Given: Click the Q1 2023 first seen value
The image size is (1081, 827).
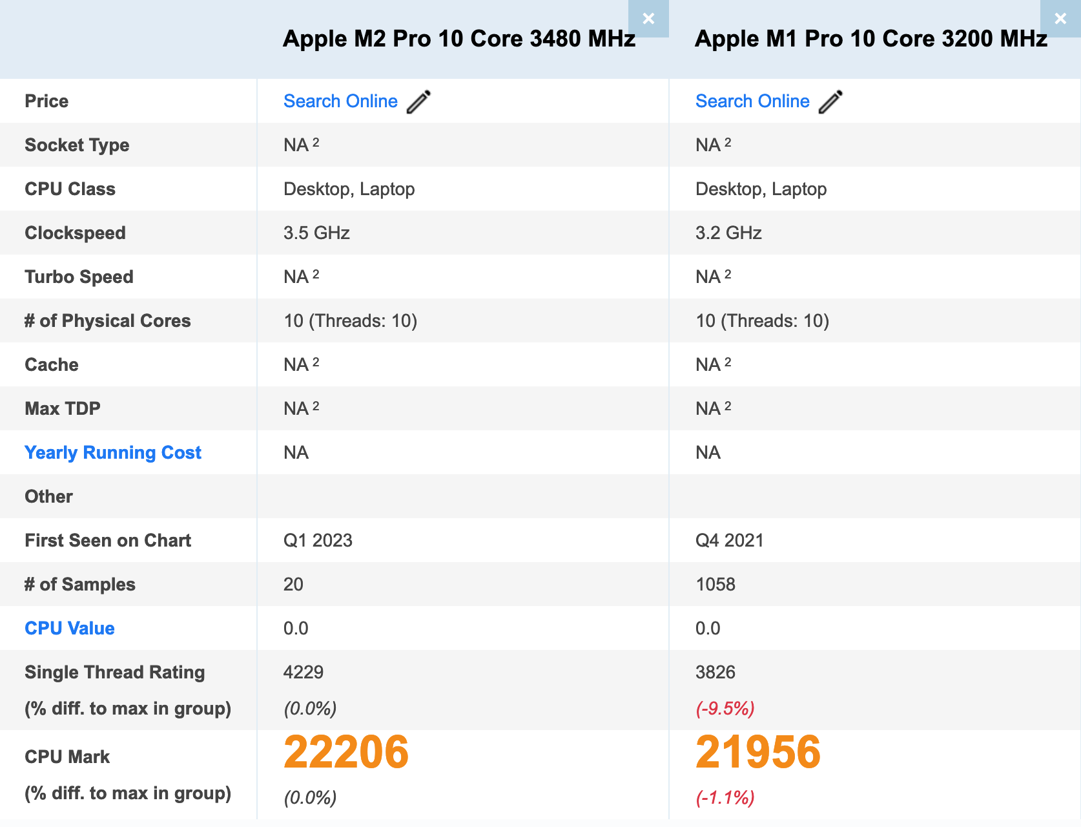Looking at the screenshot, I should click(x=318, y=541).
